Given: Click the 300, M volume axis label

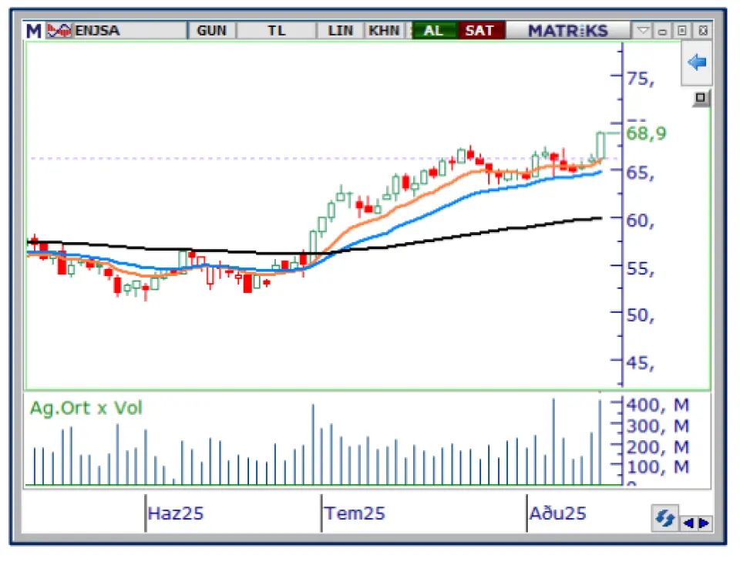Looking at the screenshot, I should 658,426.
